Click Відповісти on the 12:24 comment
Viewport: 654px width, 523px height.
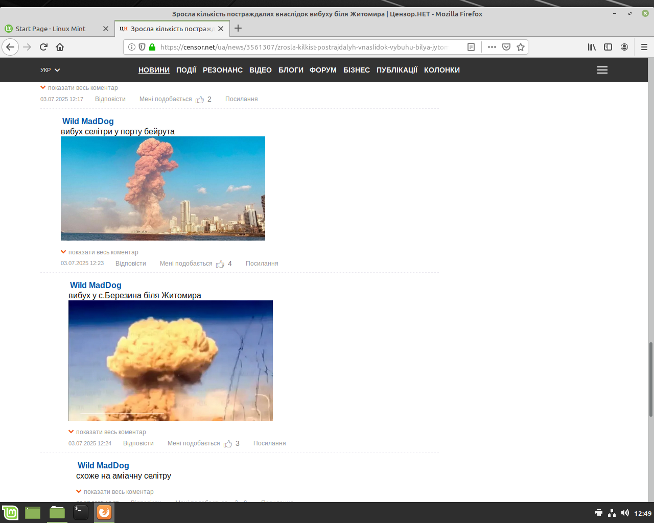(x=138, y=443)
